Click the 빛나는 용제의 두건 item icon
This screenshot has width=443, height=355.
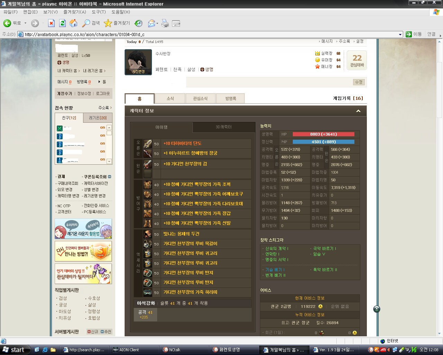(x=147, y=234)
